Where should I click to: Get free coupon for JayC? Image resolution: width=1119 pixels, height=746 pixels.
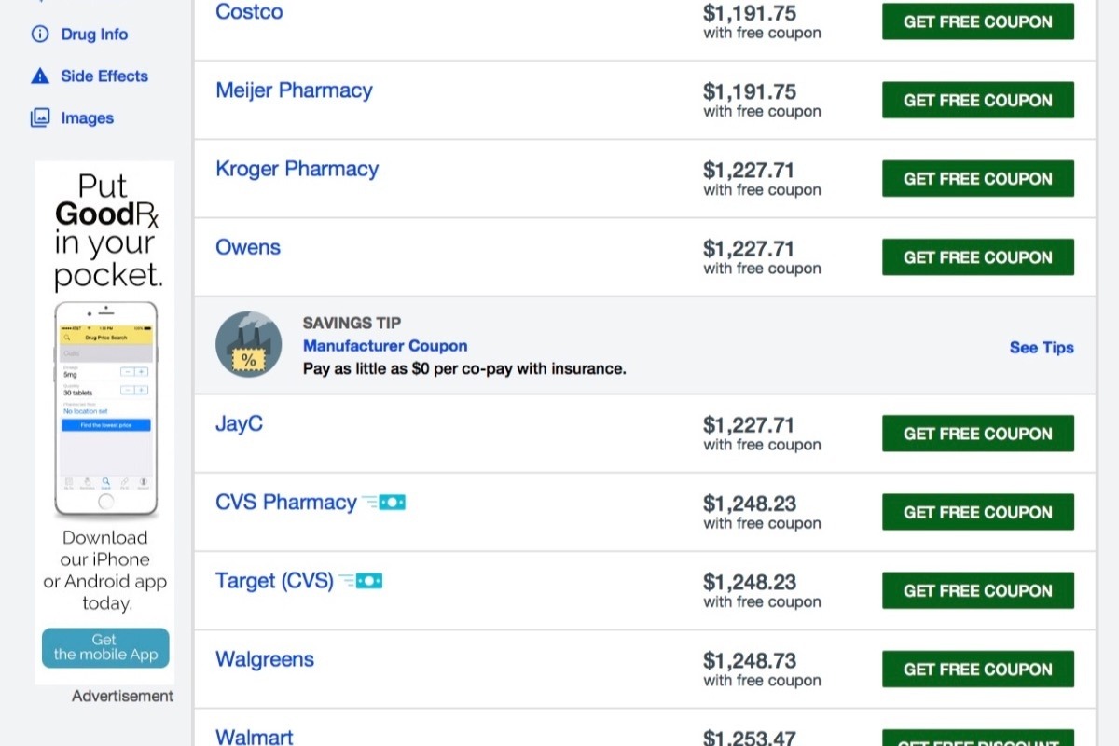978,434
